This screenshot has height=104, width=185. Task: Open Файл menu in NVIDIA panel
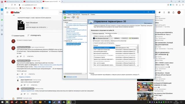65,14
